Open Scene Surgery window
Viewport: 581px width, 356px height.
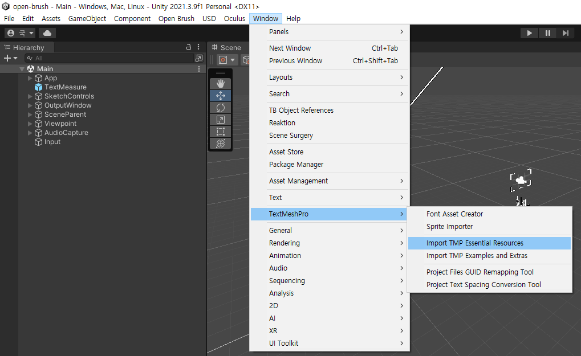[x=330, y=136]
